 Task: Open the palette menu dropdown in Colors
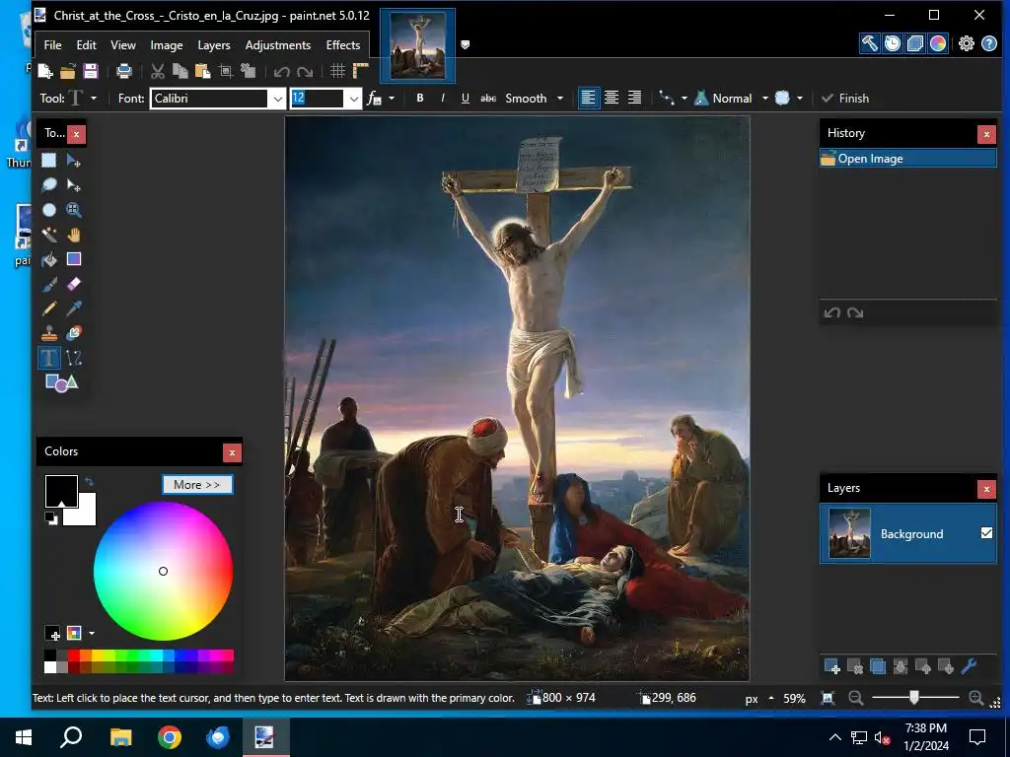click(x=92, y=634)
